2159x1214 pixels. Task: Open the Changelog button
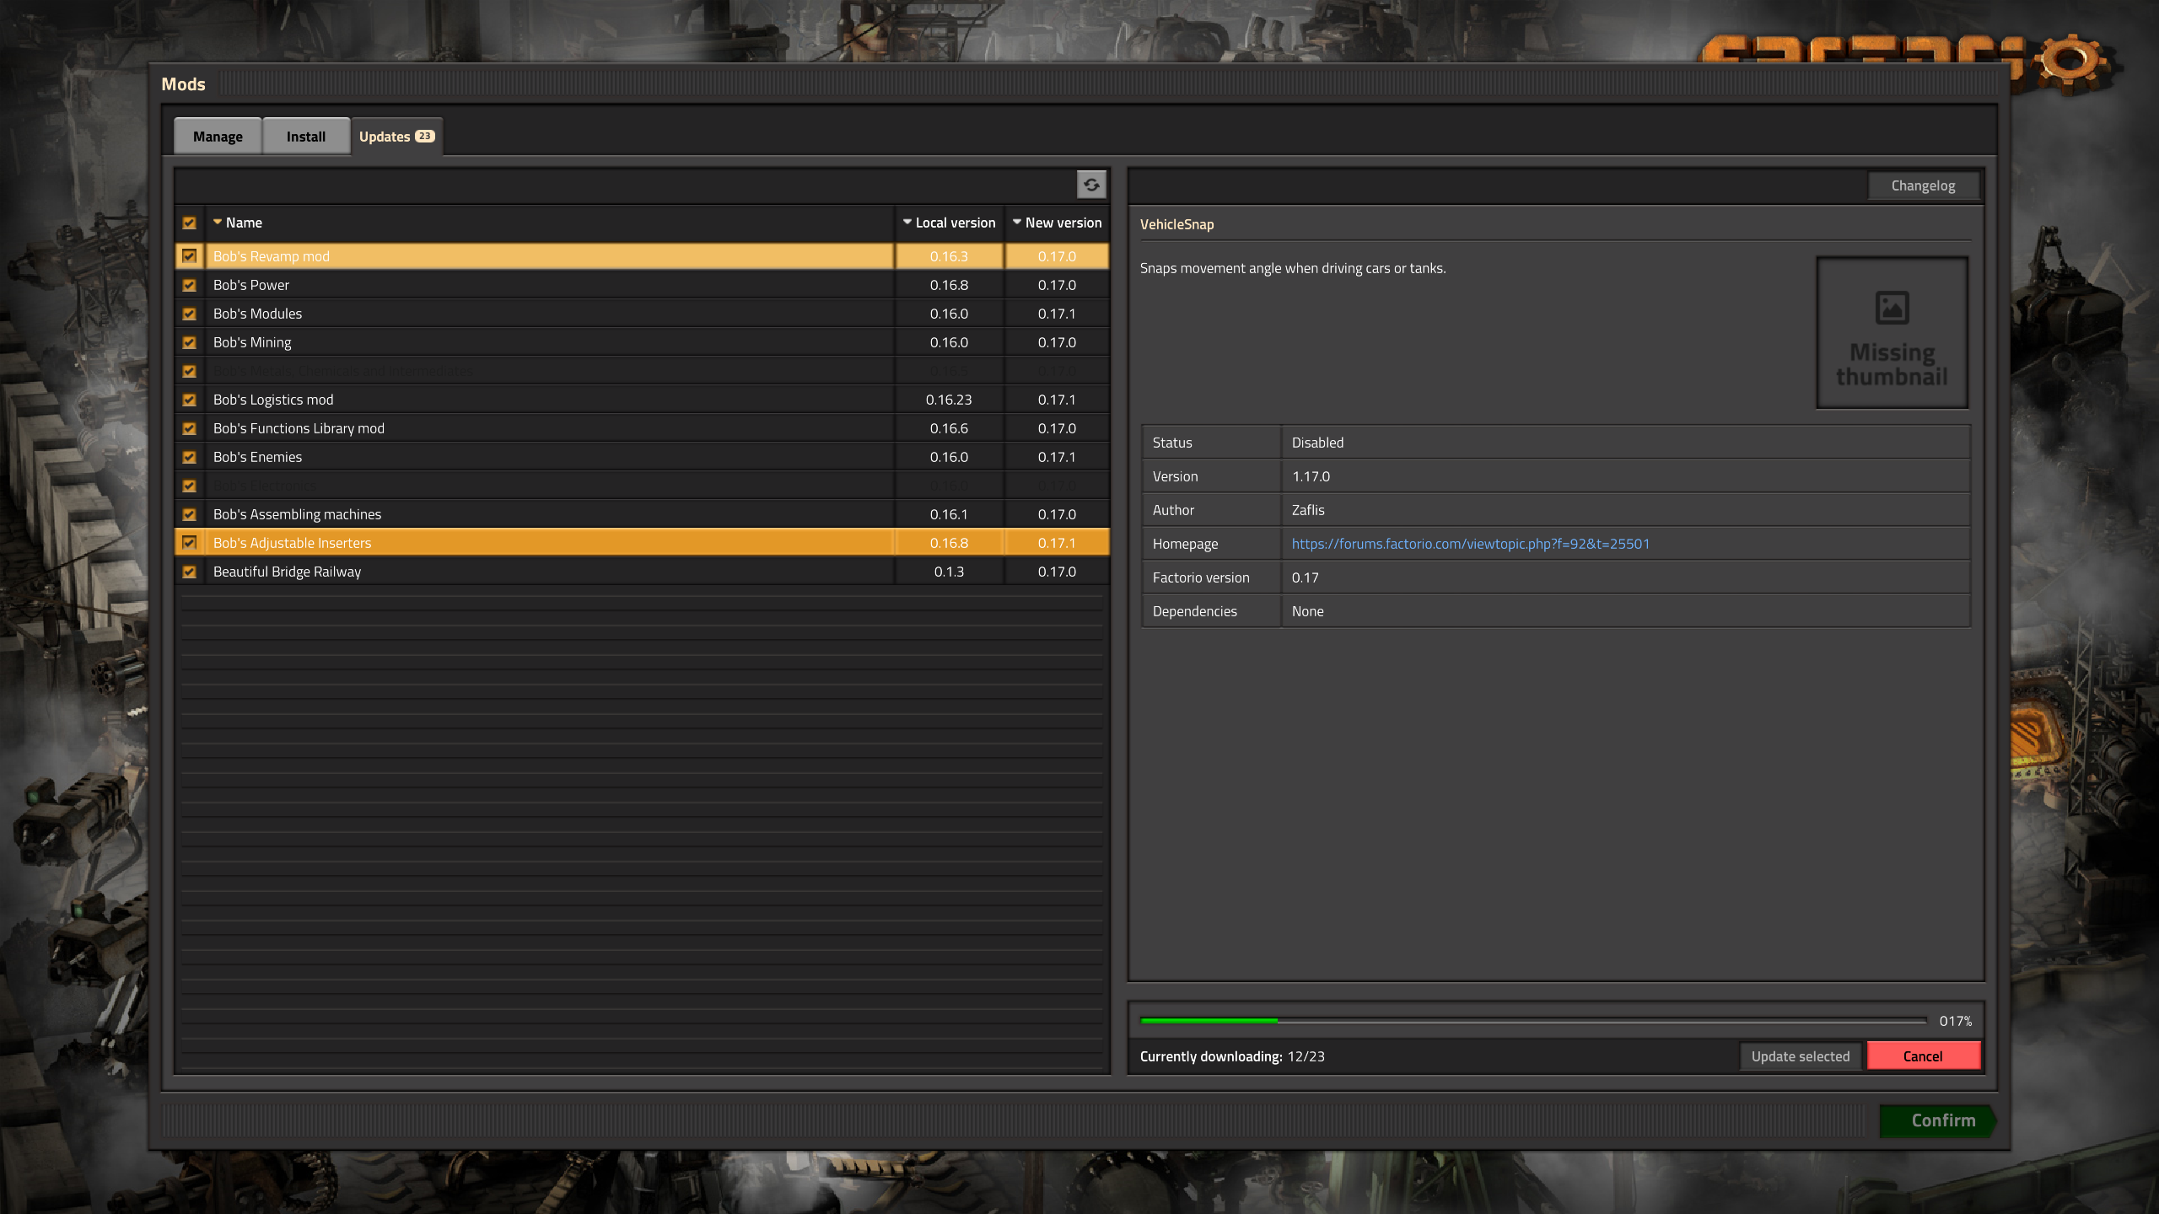coord(1923,185)
